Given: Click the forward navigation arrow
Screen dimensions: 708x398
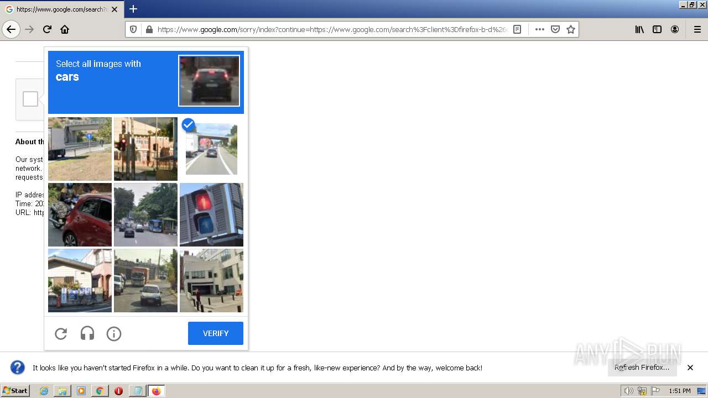Looking at the screenshot, I should [29, 29].
